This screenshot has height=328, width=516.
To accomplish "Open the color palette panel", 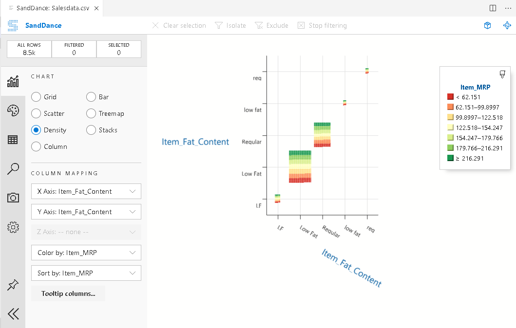I will click(13, 110).
